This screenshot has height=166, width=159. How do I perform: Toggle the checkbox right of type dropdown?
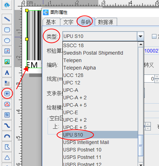point(154,37)
